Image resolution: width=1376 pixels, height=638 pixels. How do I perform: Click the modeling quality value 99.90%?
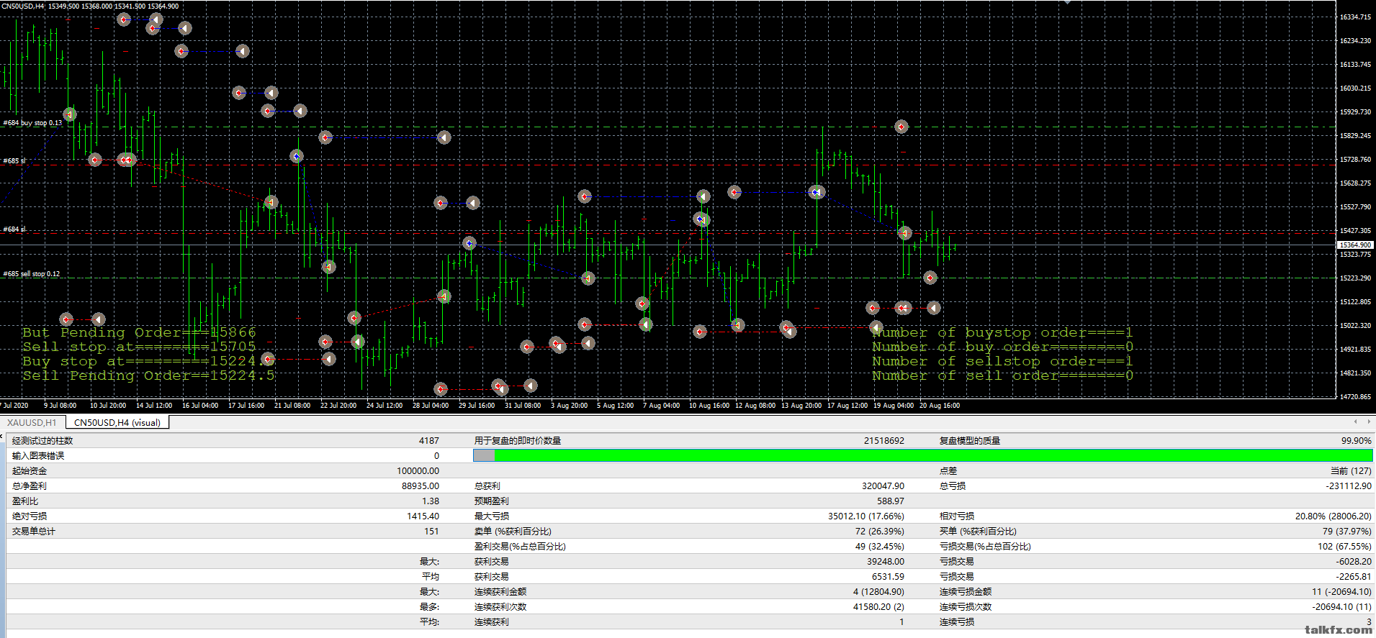[x=1357, y=440]
